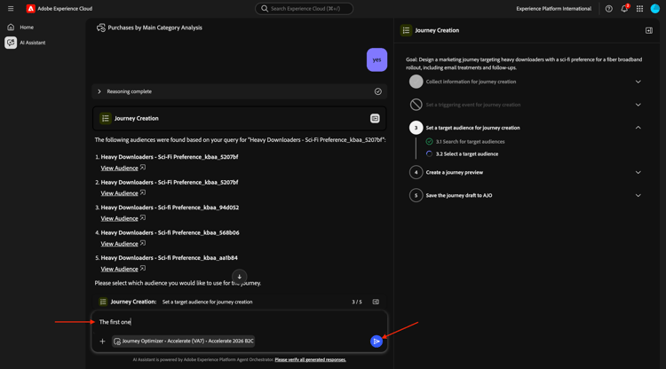Click 'Create a journey preview' step label
The height and width of the screenshot is (369, 666).
pyautogui.click(x=455, y=173)
